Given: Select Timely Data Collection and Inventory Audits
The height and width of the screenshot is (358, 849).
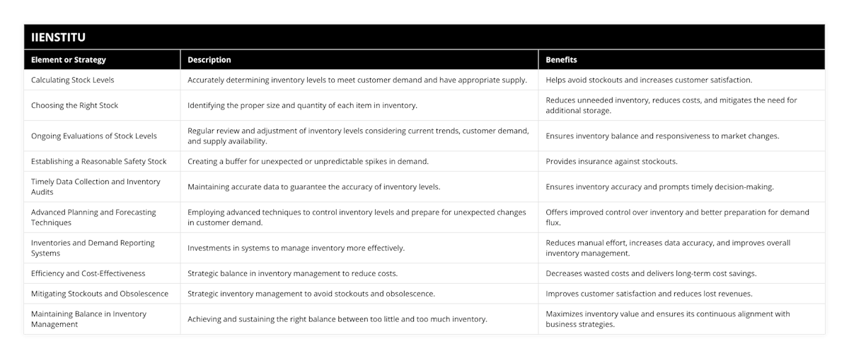Looking at the screenshot, I should tap(96, 186).
